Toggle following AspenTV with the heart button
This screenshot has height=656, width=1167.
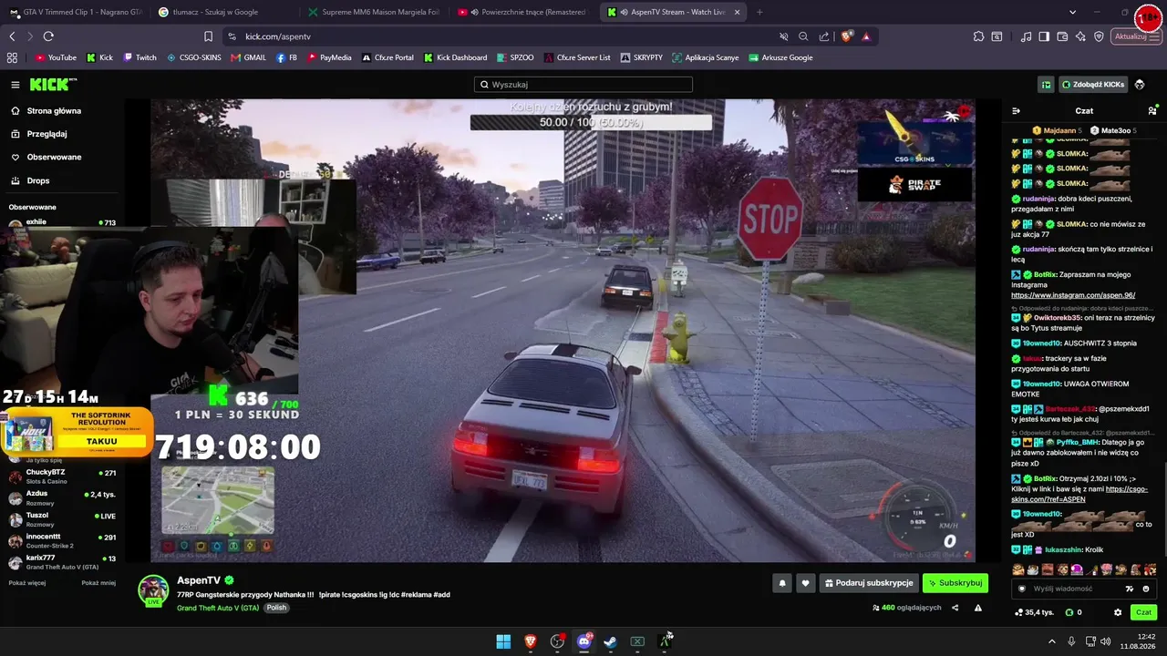(805, 583)
